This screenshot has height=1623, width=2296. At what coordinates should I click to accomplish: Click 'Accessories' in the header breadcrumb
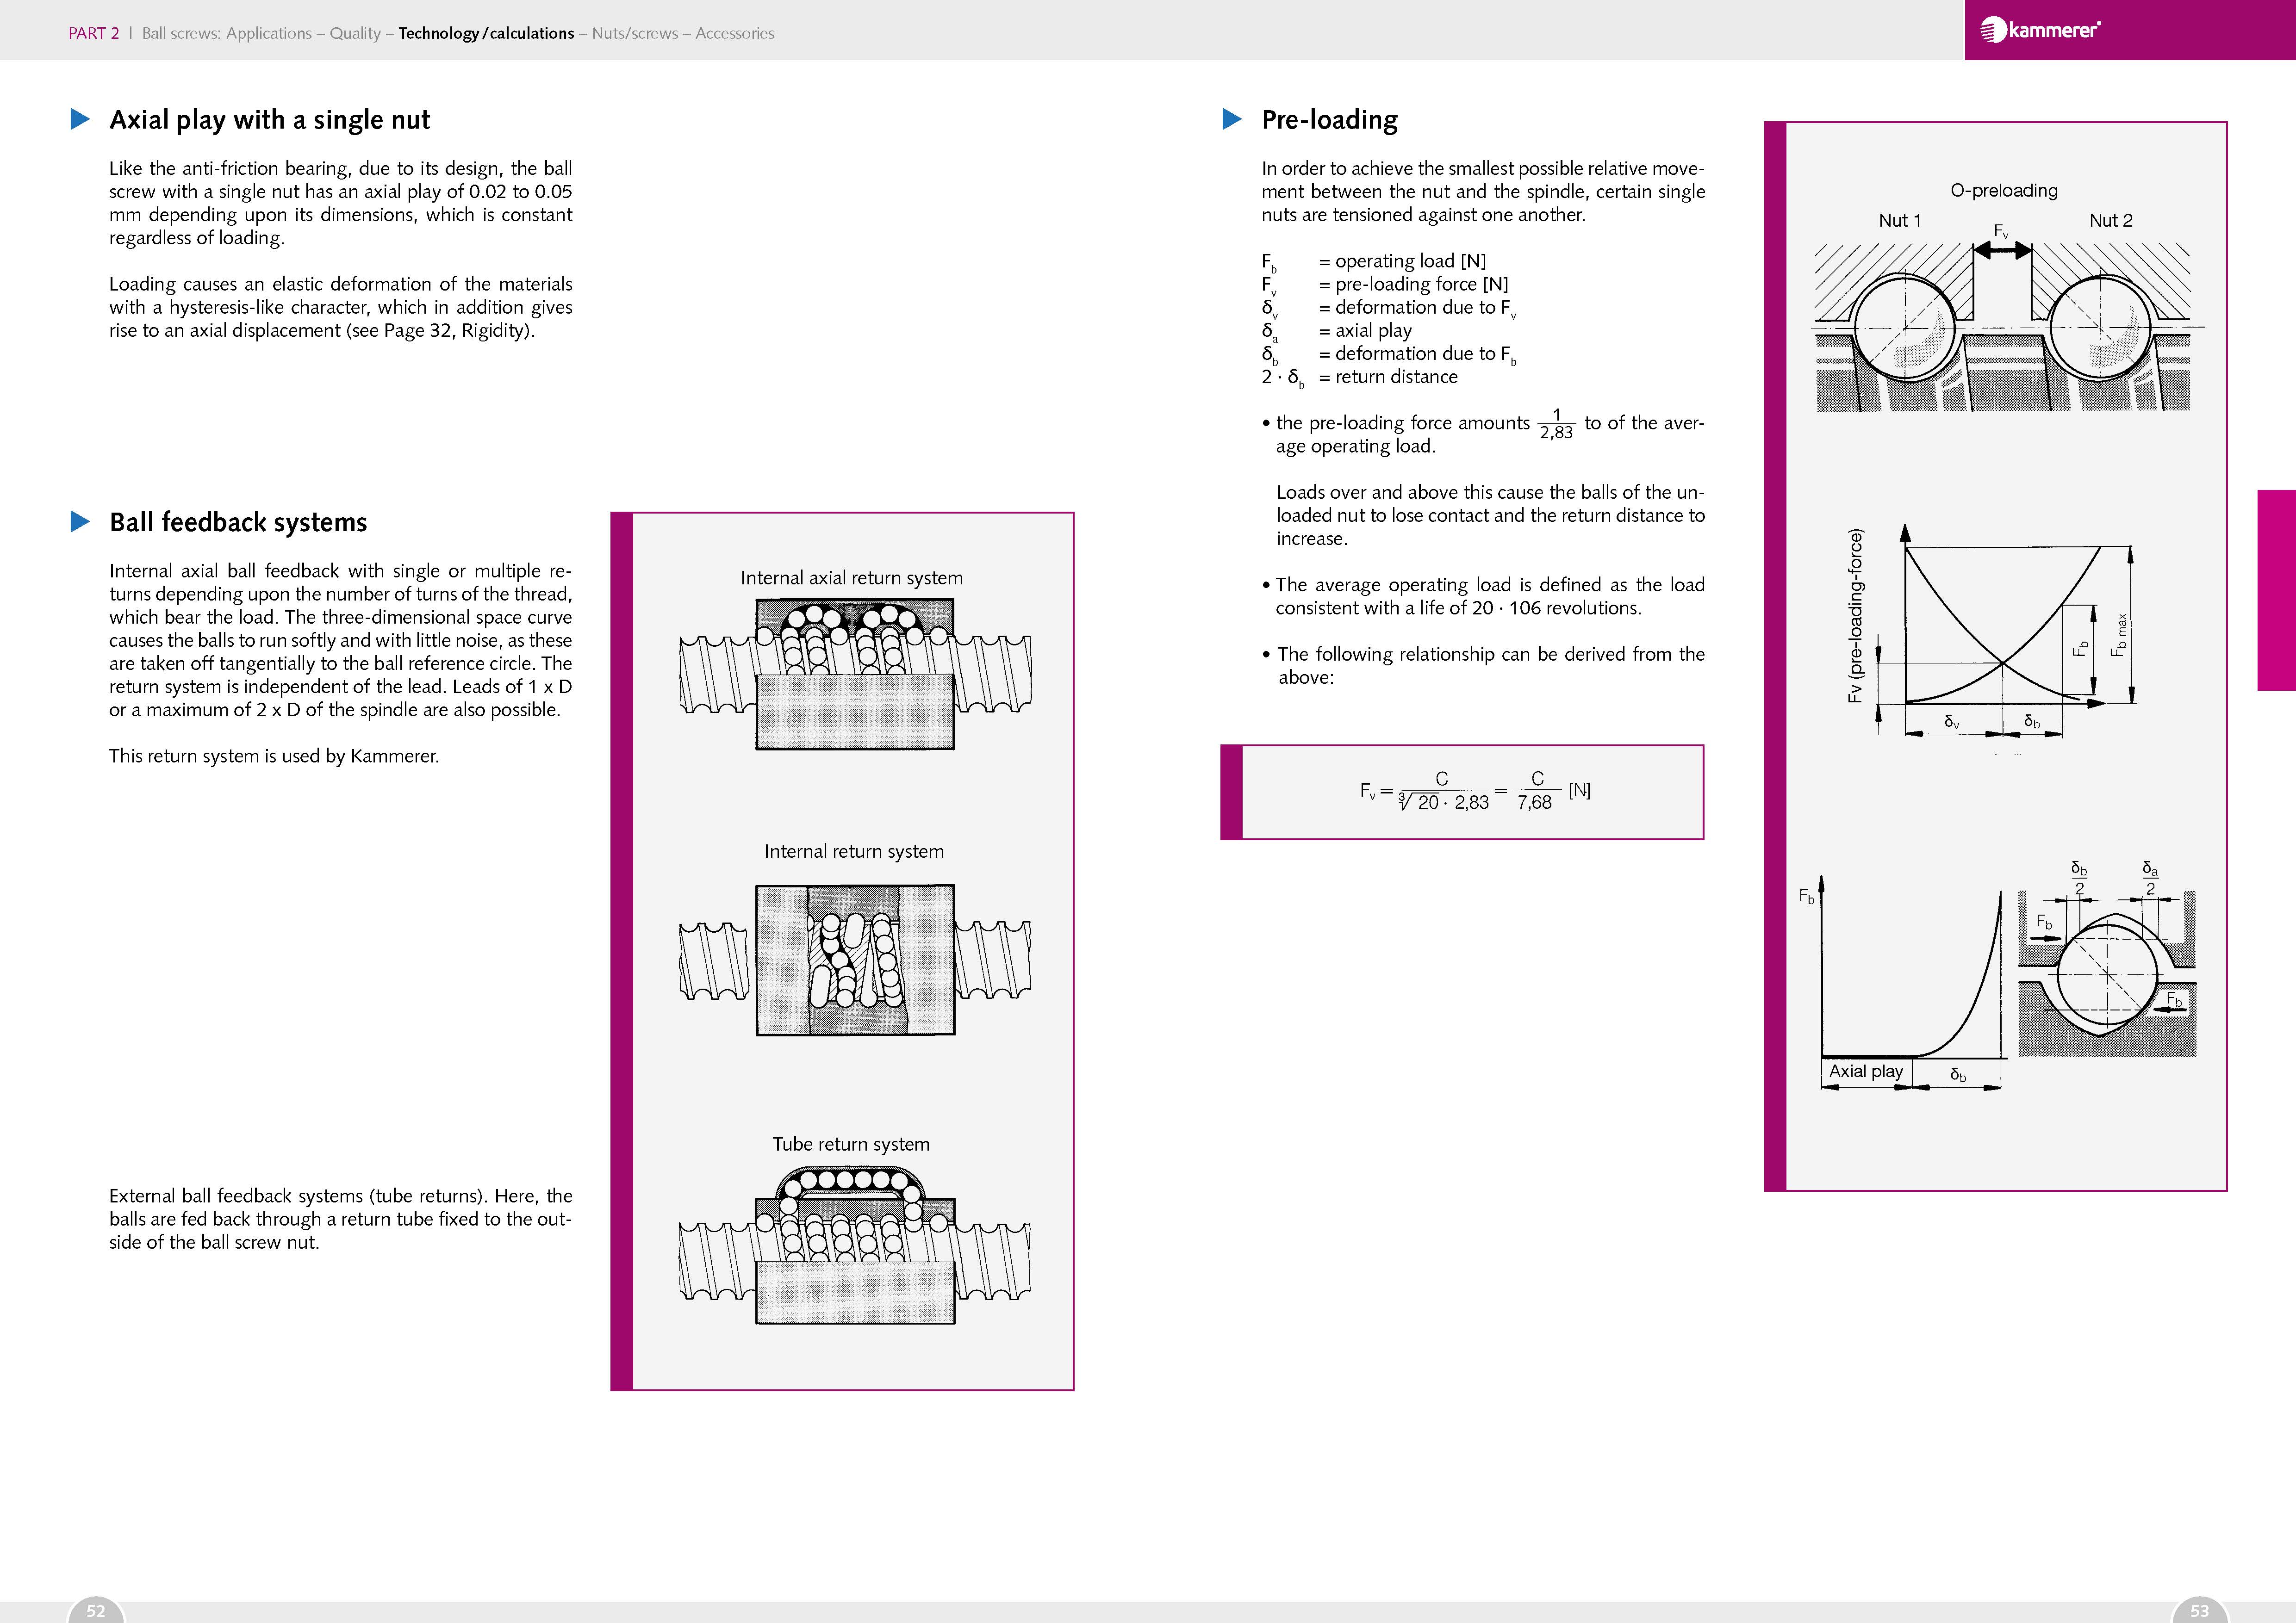point(735,33)
